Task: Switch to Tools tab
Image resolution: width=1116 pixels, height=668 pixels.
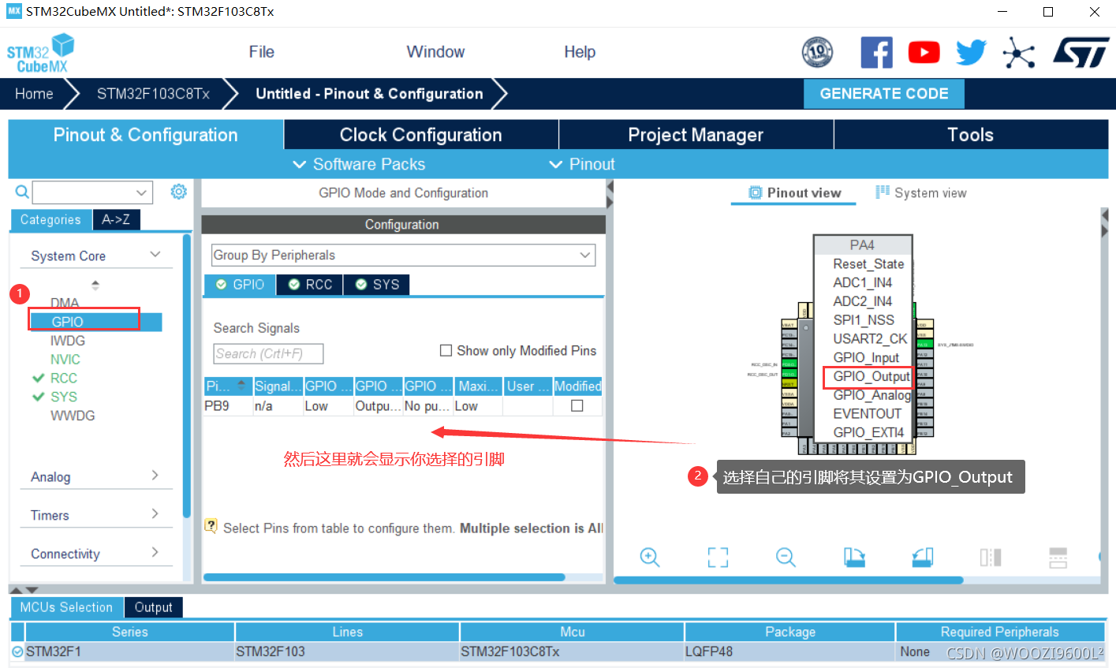Action: point(970,135)
